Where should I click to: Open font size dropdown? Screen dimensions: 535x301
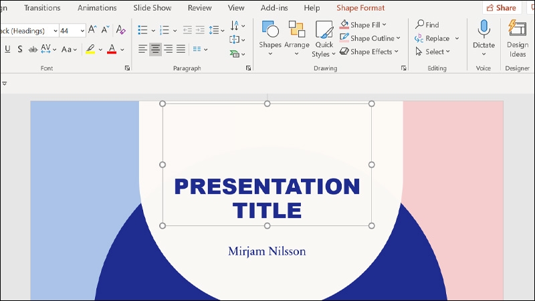(82, 31)
